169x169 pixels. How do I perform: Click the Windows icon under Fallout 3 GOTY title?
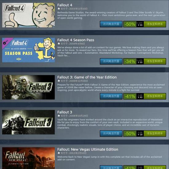pos(59,81)
